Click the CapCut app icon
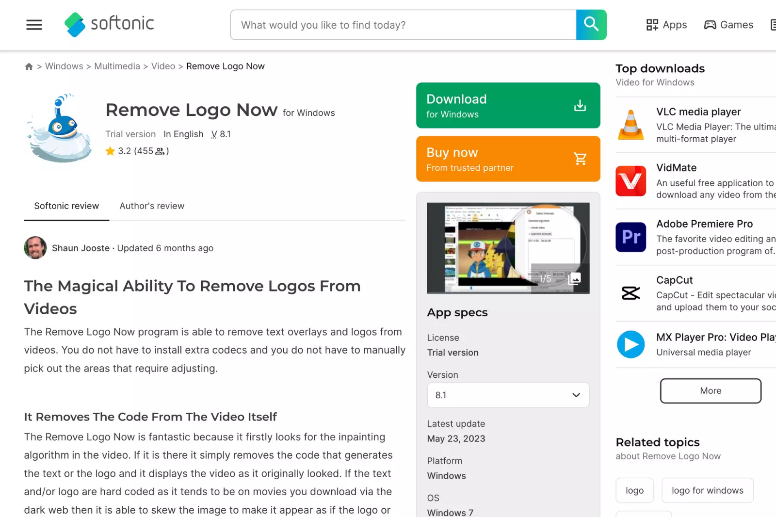The width and height of the screenshot is (776, 517). (x=631, y=293)
